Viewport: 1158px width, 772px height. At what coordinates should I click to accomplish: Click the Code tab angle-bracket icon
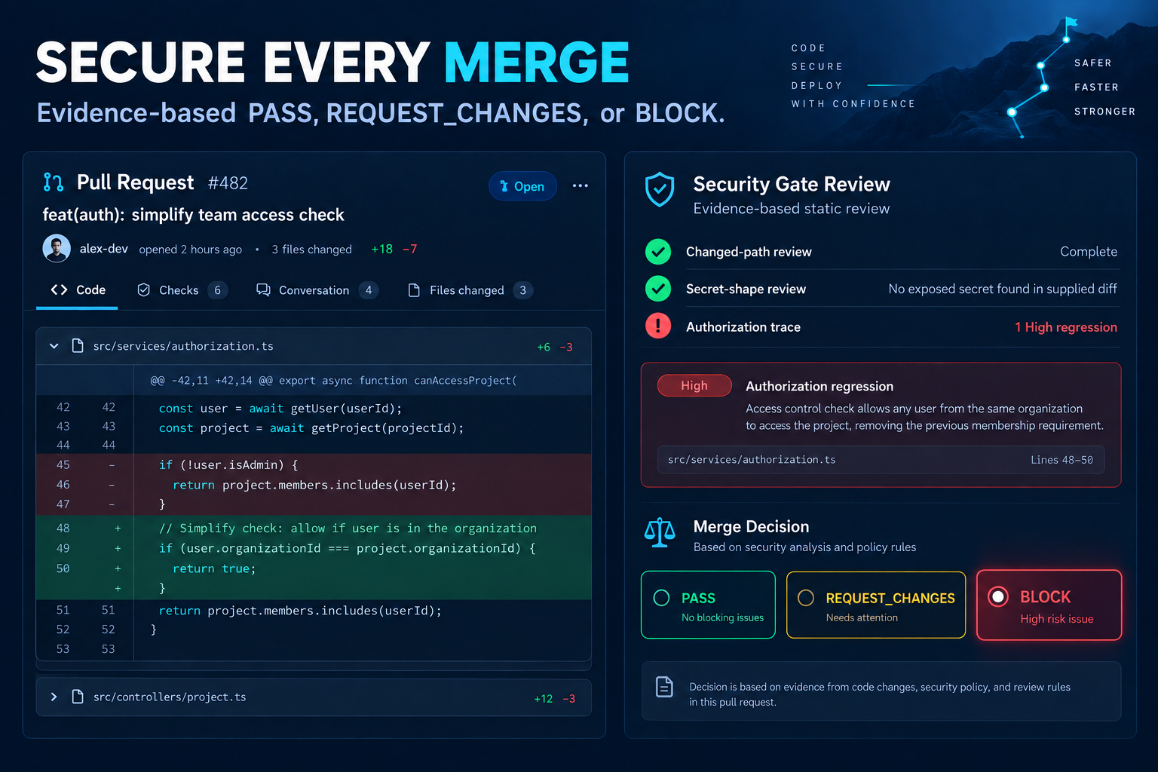[x=59, y=289]
